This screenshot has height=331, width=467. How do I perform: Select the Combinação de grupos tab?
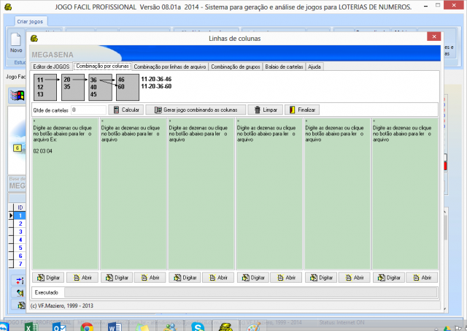coord(235,66)
